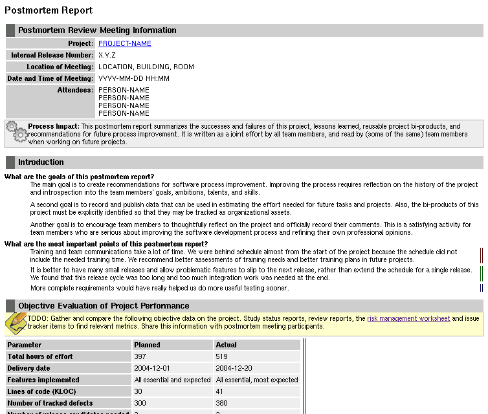Select the Planned column header
The image size is (488, 414).
pyautogui.click(x=172, y=345)
